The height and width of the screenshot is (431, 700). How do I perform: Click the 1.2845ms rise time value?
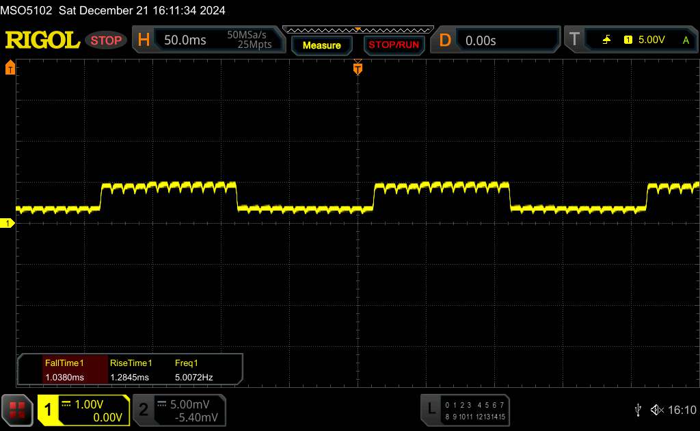tap(129, 378)
